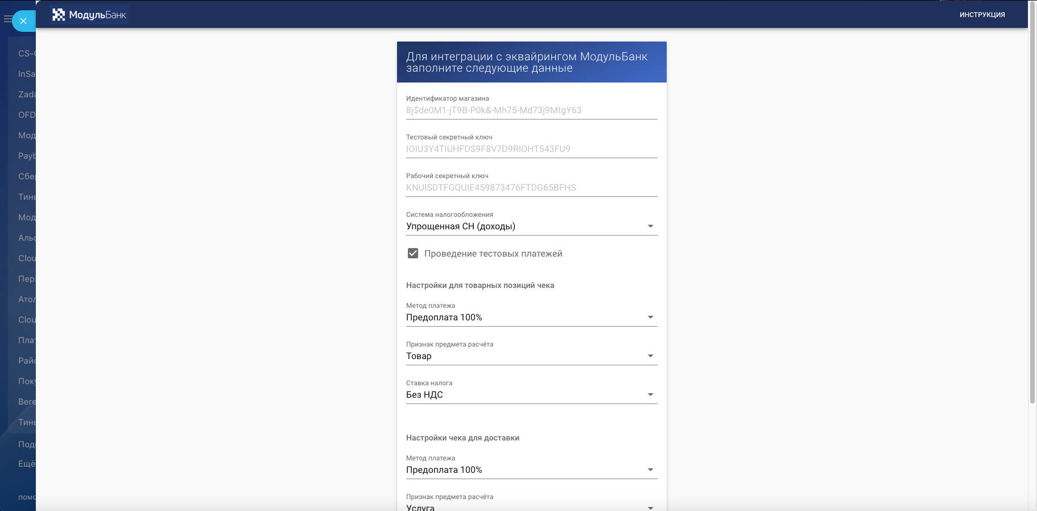Select the Payb item in the background sidebar
The image size is (1037, 511).
(x=27, y=156)
